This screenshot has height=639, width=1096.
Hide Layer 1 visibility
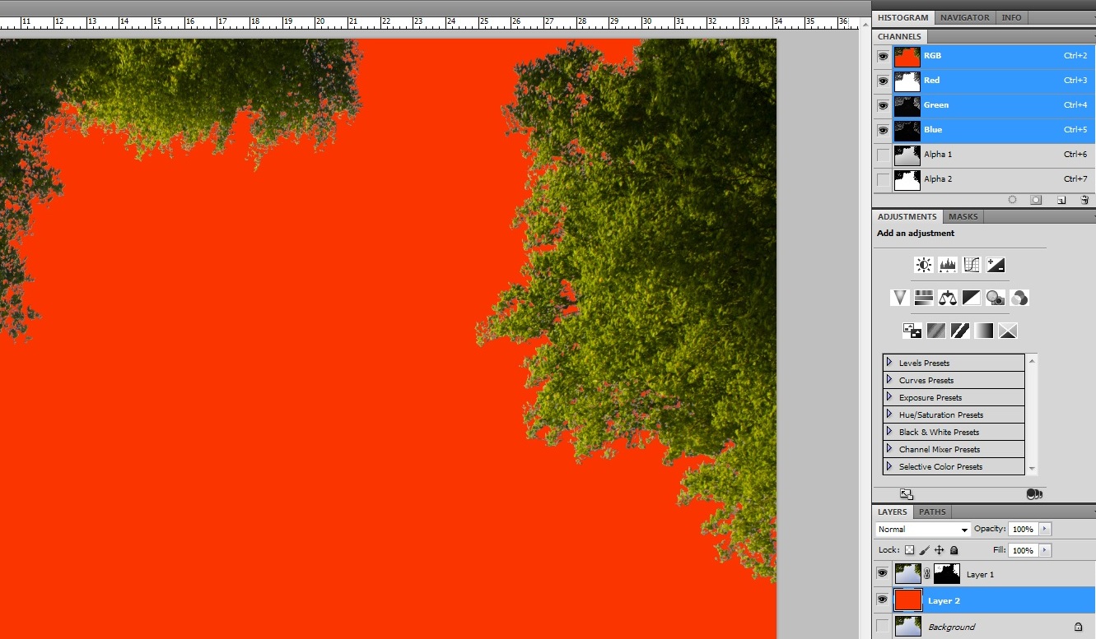pos(883,574)
